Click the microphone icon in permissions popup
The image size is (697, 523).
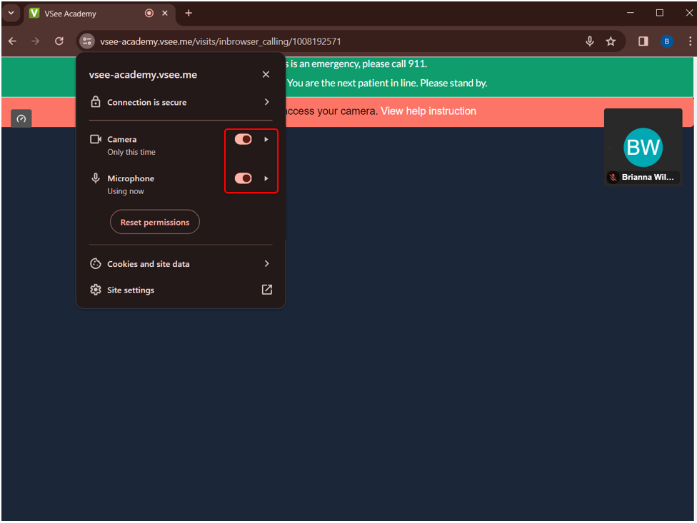pos(96,178)
